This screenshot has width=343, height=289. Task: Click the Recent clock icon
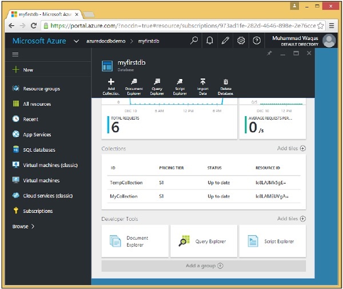point(16,118)
